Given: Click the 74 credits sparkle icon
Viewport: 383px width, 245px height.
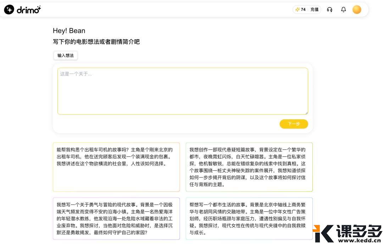Looking at the screenshot, I should coord(297,10).
